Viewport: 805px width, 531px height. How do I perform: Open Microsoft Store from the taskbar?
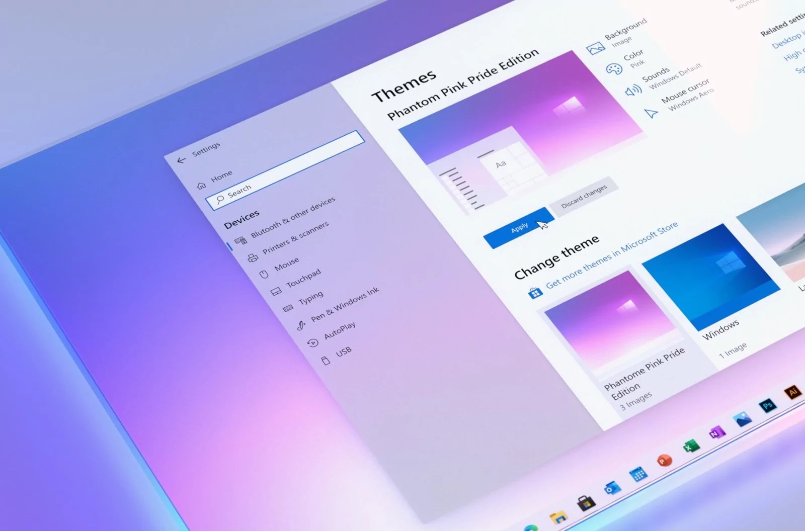pos(586,502)
